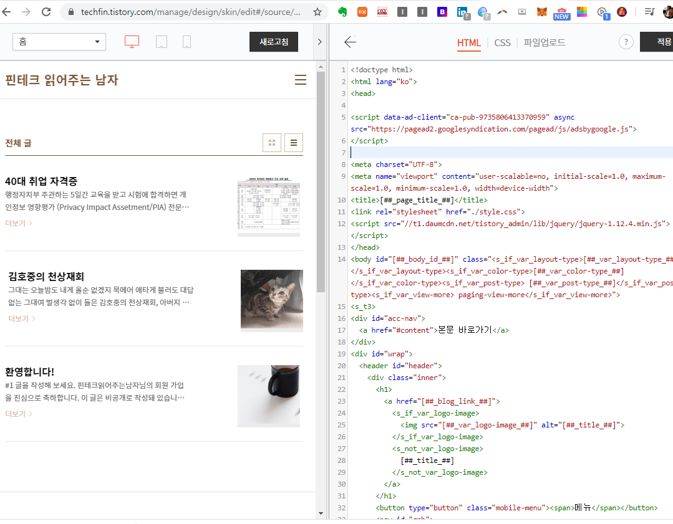
Task: Open the orange EX extension icon
Action: point(362,12)
